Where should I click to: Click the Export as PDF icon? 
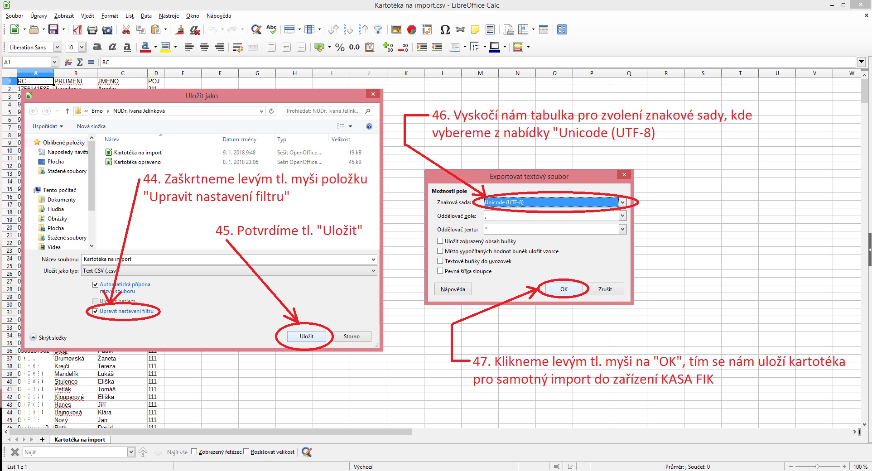point(77,30)
